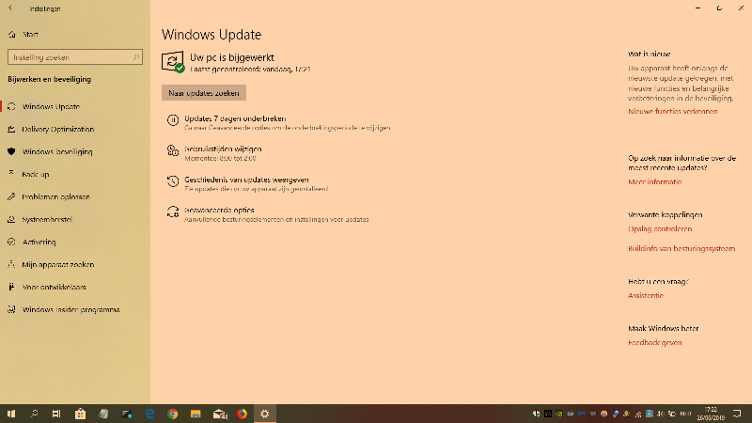Screen dimensions: 752x423
Task: Open 'Gebruikstijden wijzigen'
Action: click(x=223, y=149)
